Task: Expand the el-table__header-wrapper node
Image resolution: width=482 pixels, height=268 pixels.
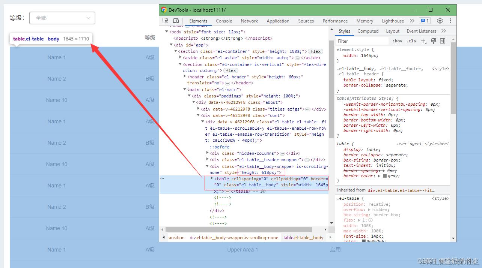Action: click(207, 159)
